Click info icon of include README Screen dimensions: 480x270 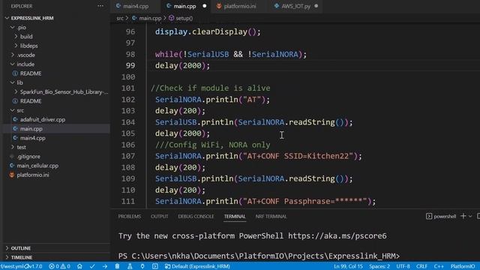(x=15, y=73)
